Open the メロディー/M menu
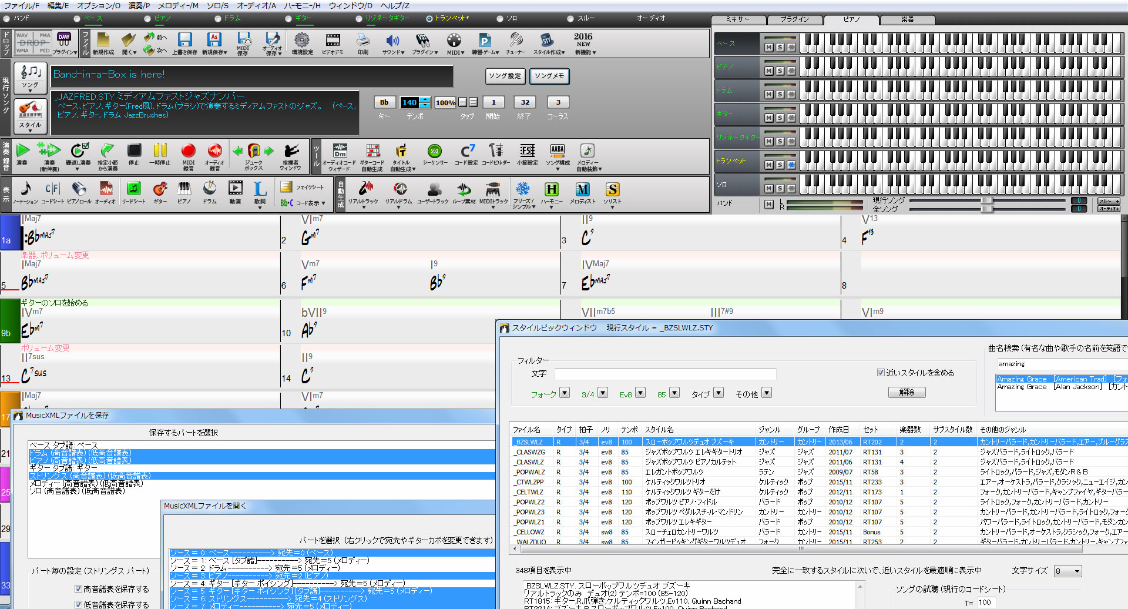 pyautogui.click(x=178, y=5)
